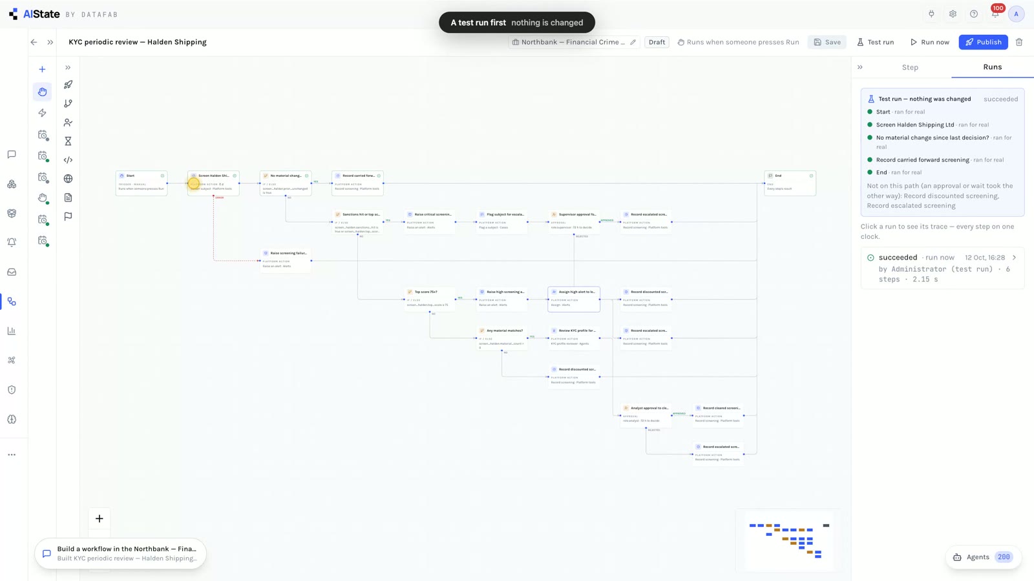Choose the rocket icon in the step palette
Screen dimensions: 1034x581
pyautogui.click(x=68, y=85)
